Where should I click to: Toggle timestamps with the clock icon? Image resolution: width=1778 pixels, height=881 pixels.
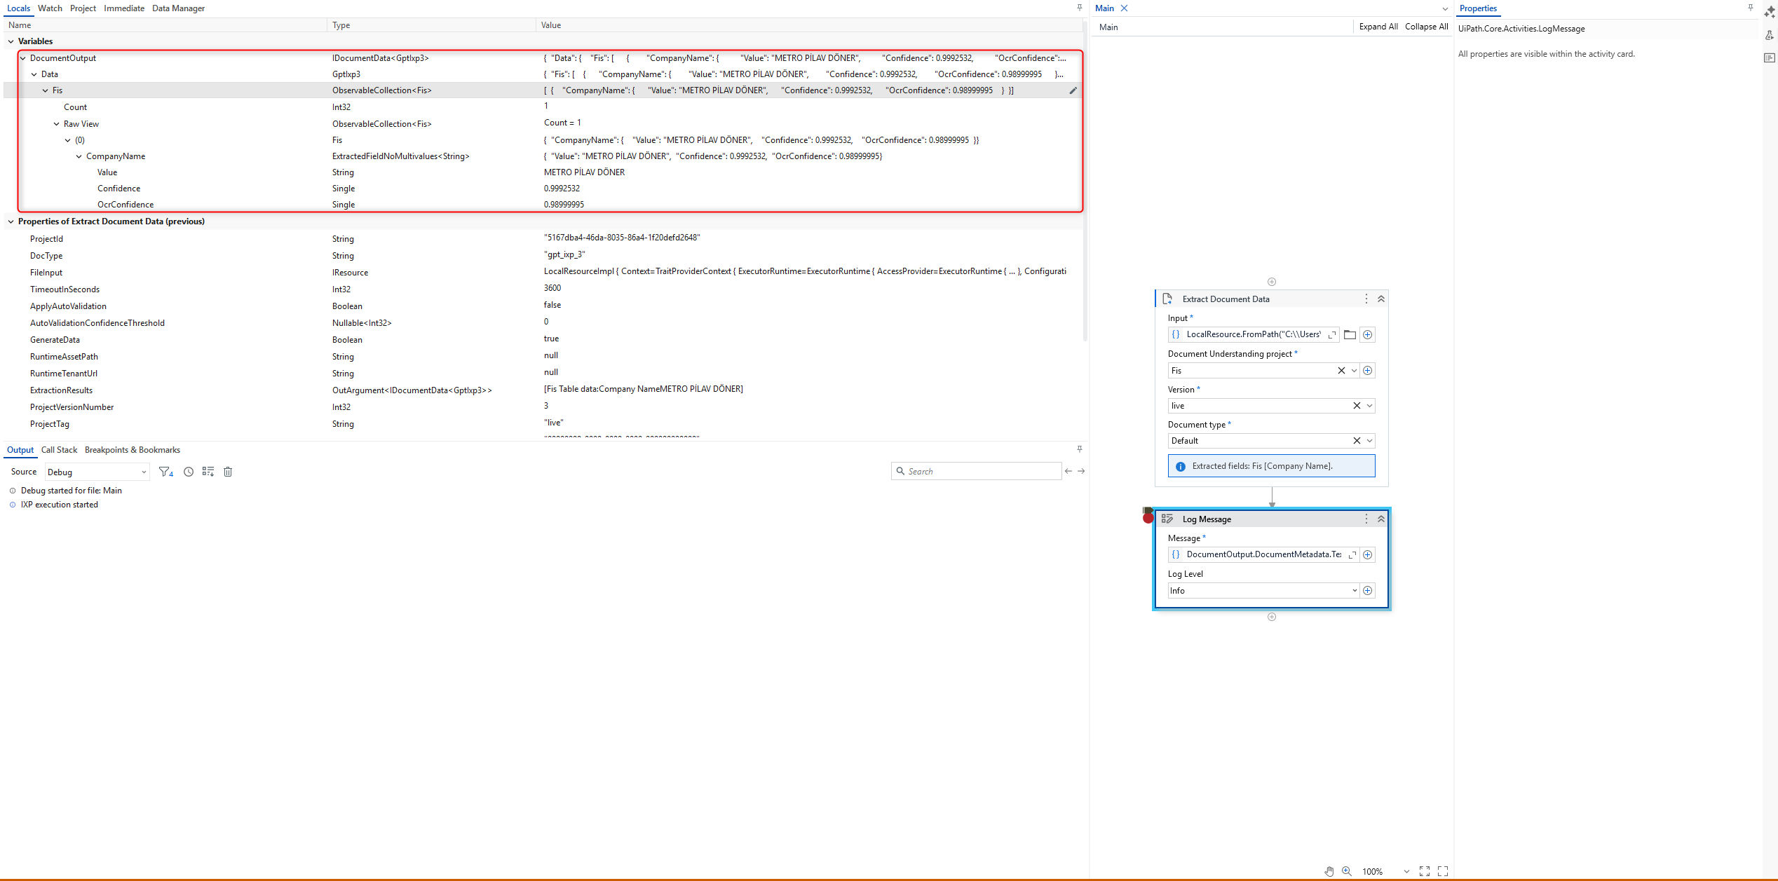tap(189, 472)
